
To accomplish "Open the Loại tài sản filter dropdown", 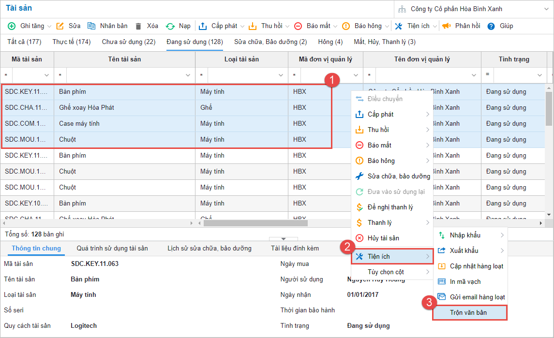I will click(x=281, y=75).
